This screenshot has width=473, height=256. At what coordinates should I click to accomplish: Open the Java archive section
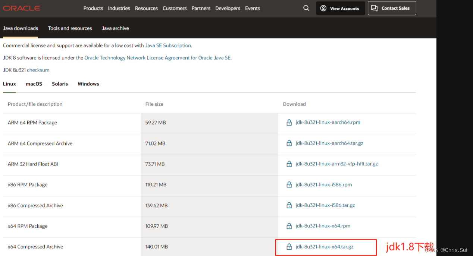pos(115,28)
